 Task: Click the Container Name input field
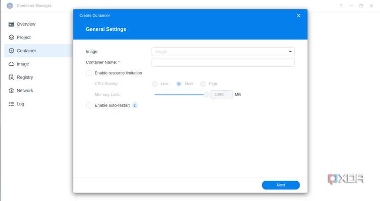tap(223, 62)
